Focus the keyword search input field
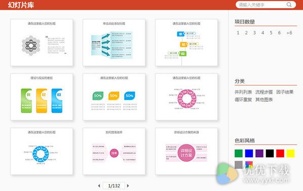303x191 pixels. [266, 5]
